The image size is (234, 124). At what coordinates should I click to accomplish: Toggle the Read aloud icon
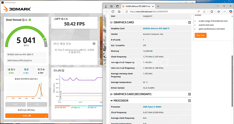pyautogui.click(x=199, y=11)
